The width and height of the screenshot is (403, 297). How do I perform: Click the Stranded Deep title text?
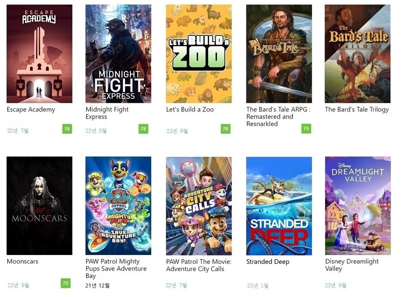pyautogui.click(x=268, y=262)
